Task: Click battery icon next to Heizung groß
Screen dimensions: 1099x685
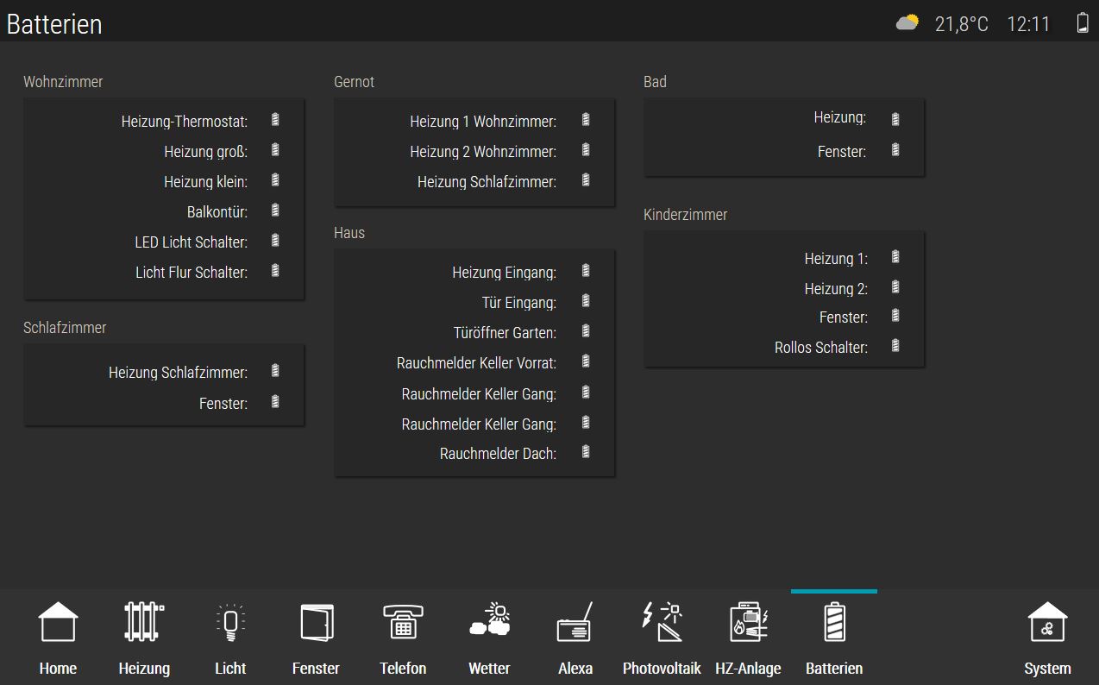Action: (275, 149)
